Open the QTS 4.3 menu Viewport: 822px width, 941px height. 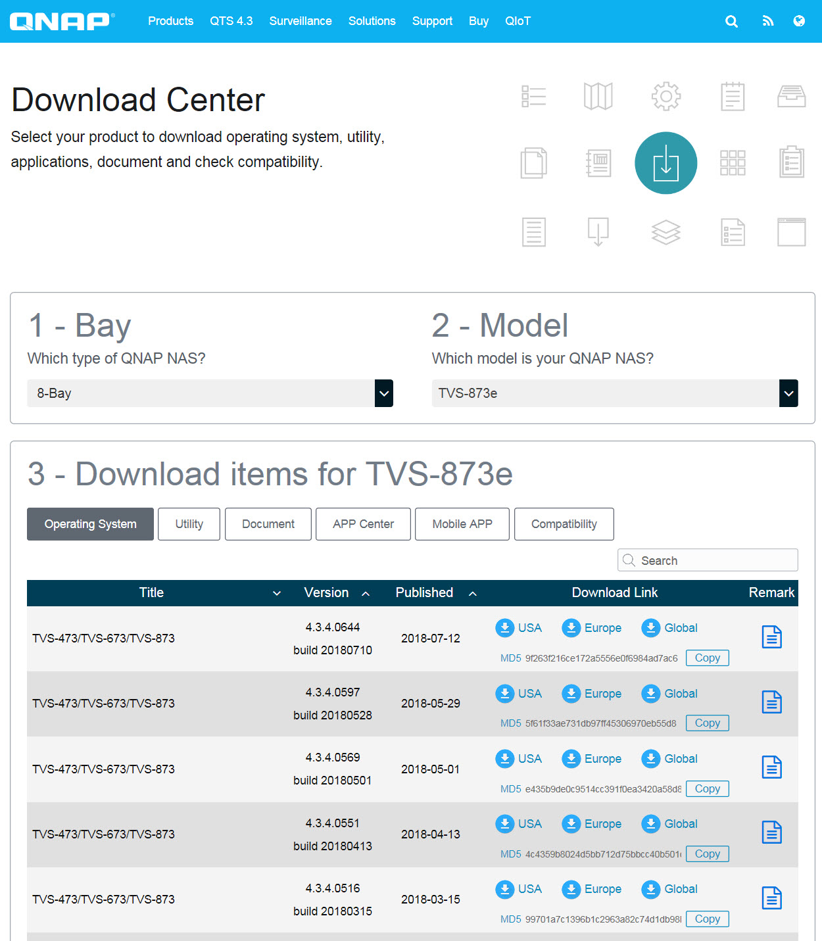(x=231, y=21)
